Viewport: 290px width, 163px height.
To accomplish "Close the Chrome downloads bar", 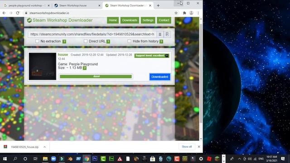I will (199, 147).
